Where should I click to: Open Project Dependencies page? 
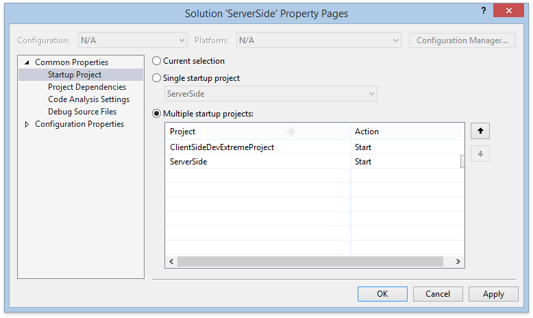[87, 87]
